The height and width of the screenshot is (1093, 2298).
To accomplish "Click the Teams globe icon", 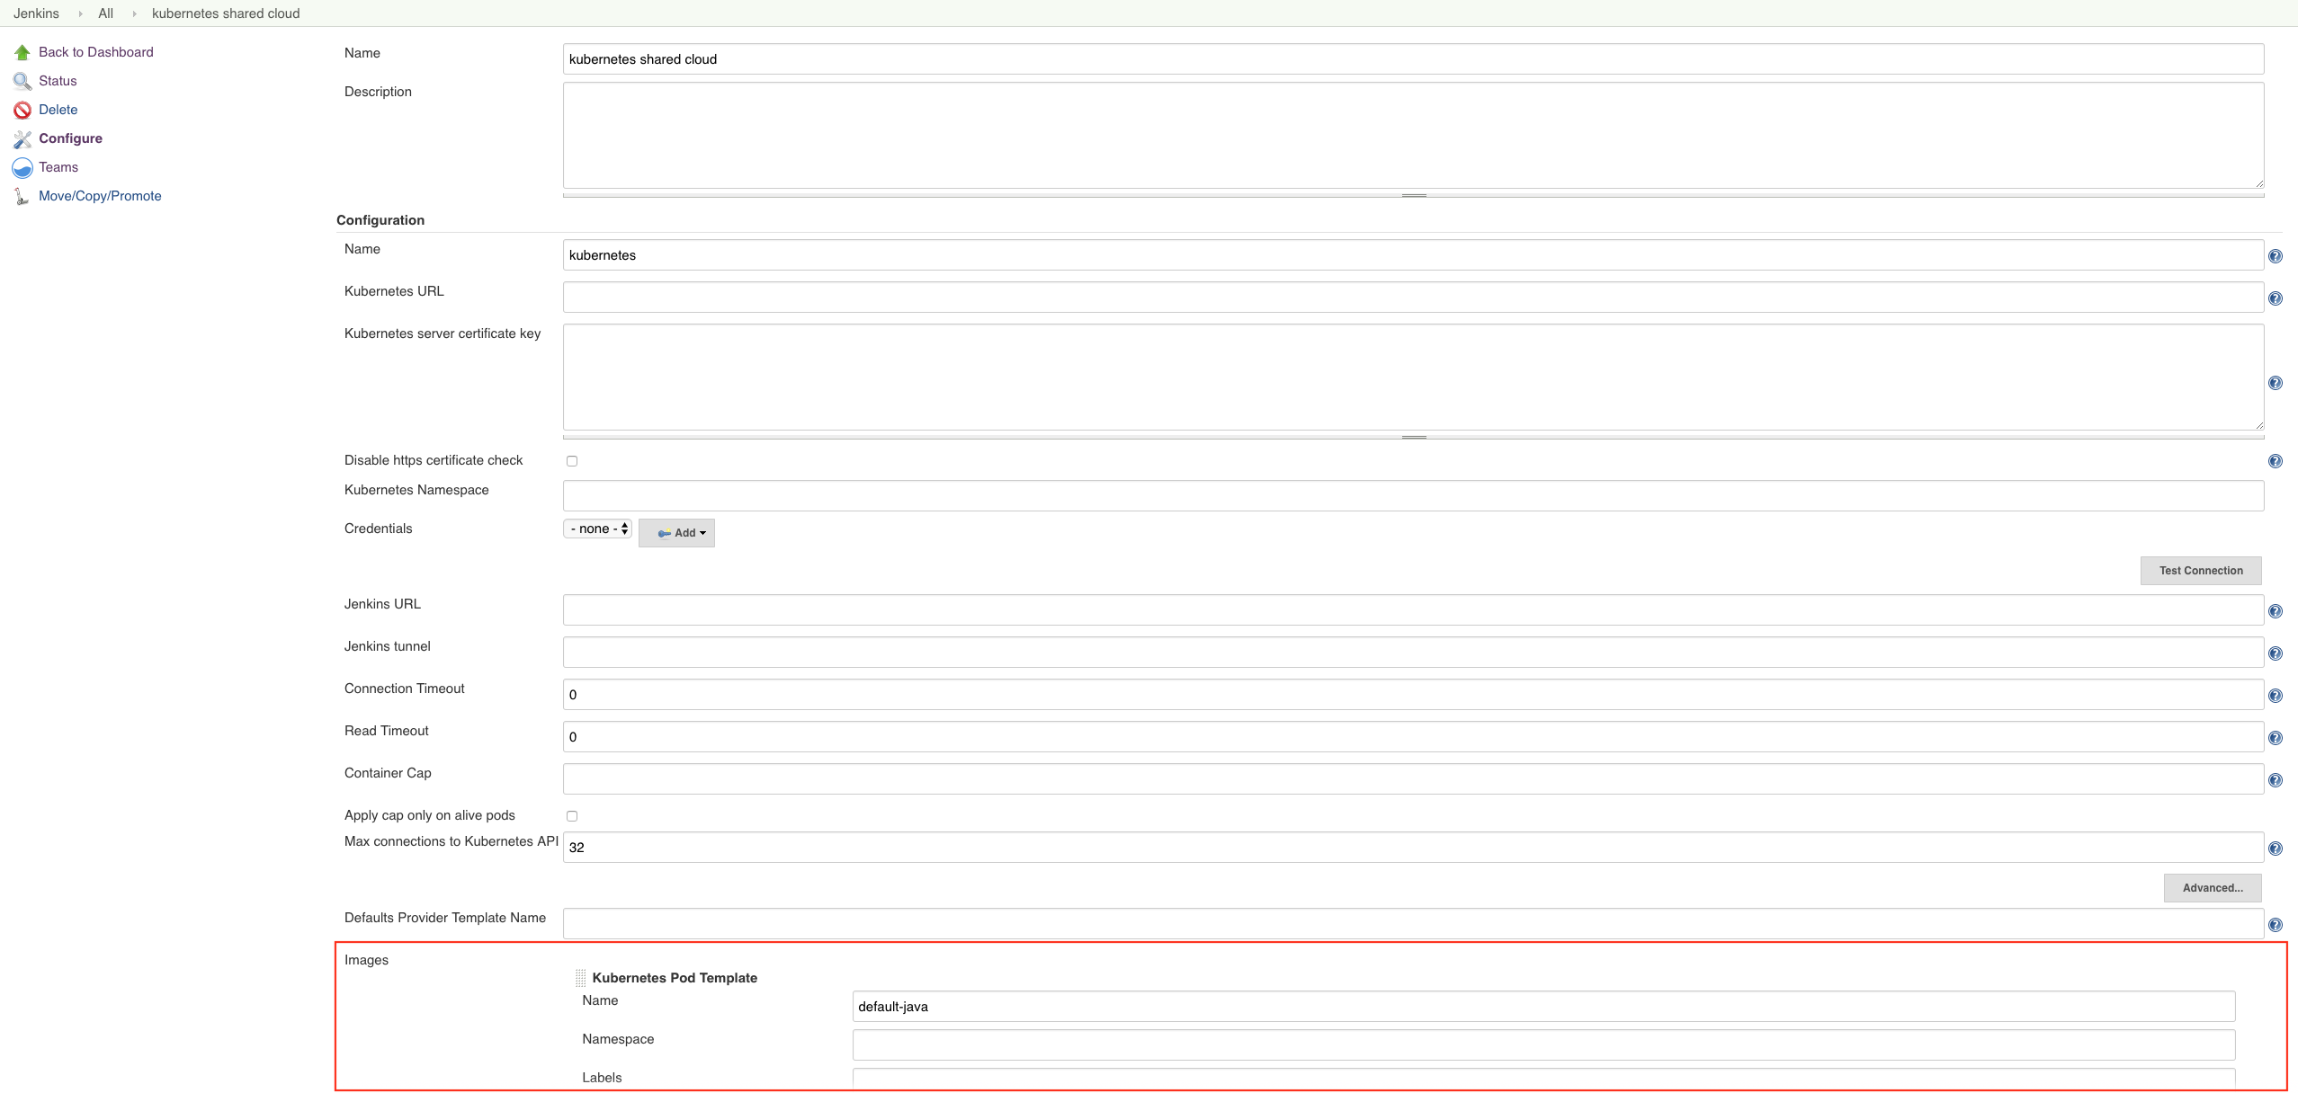I will point(22,167).
